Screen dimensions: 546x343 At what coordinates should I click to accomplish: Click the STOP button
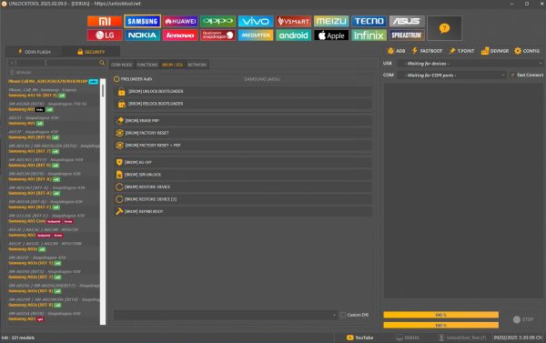point(523,319)
